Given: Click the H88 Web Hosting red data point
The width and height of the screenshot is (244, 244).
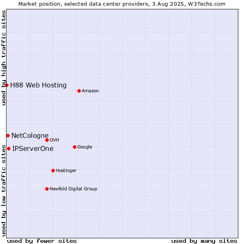Looking at the screenshot, I should point(7,85).
